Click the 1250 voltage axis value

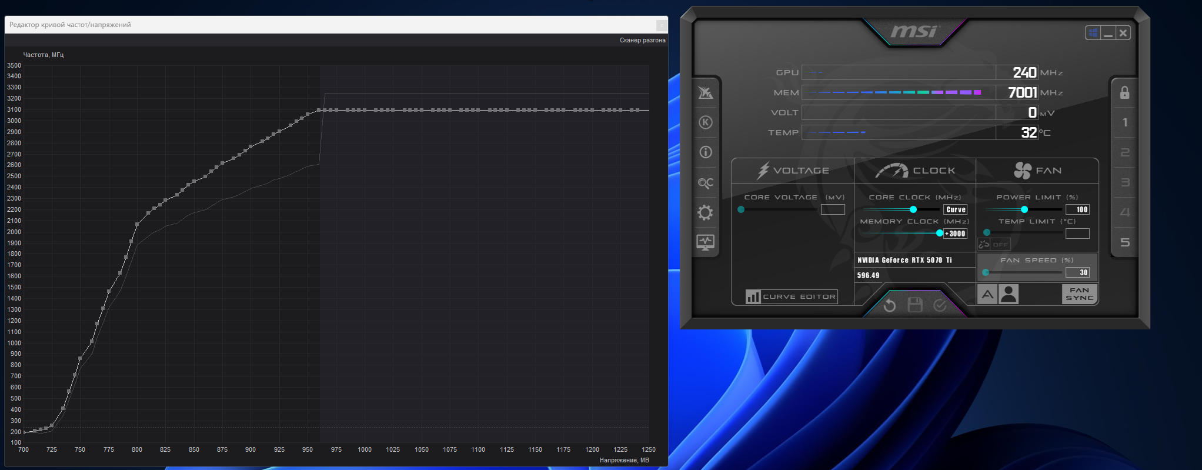click(649, 449)
